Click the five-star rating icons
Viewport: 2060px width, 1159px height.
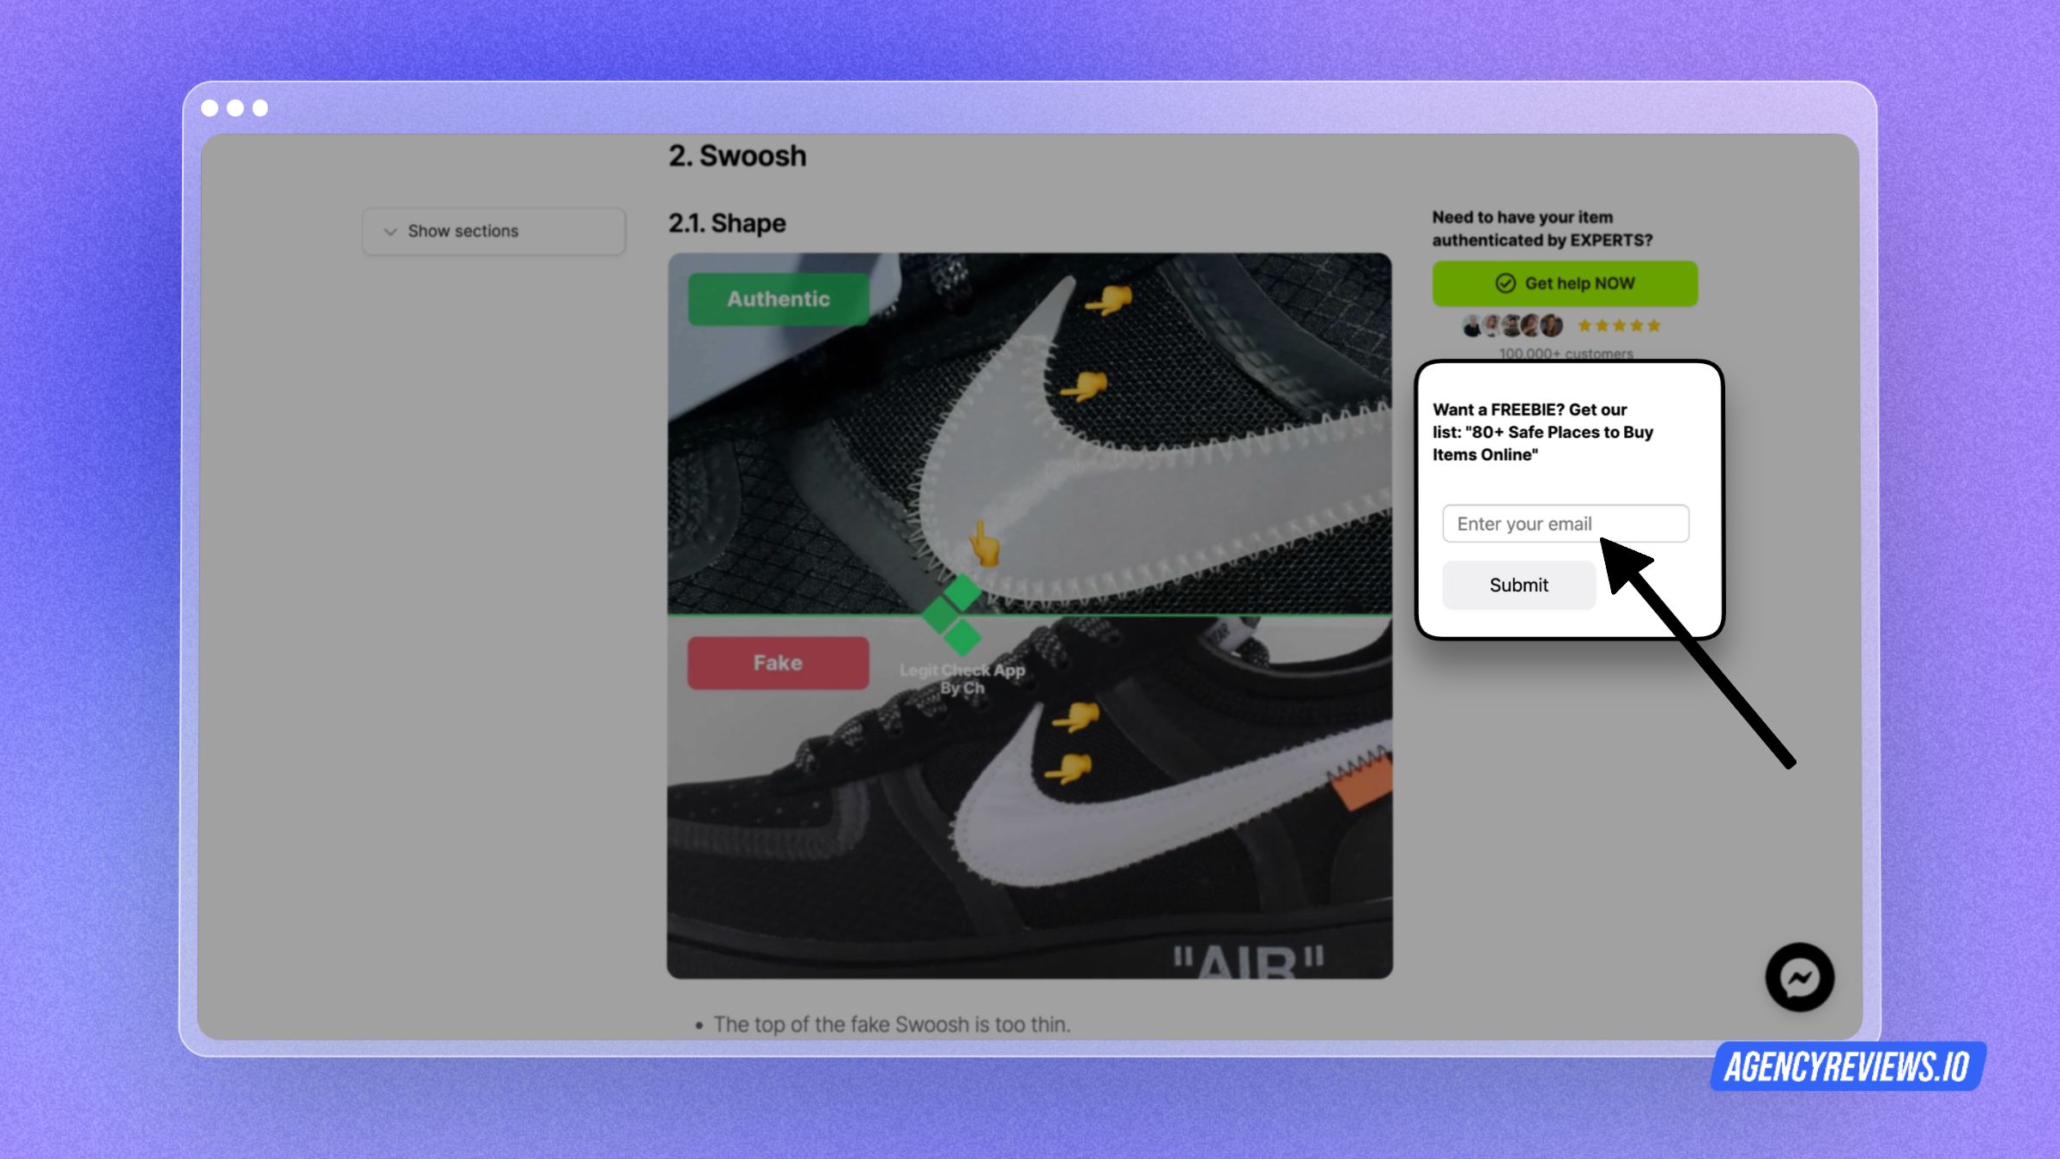coord(1619,325)
